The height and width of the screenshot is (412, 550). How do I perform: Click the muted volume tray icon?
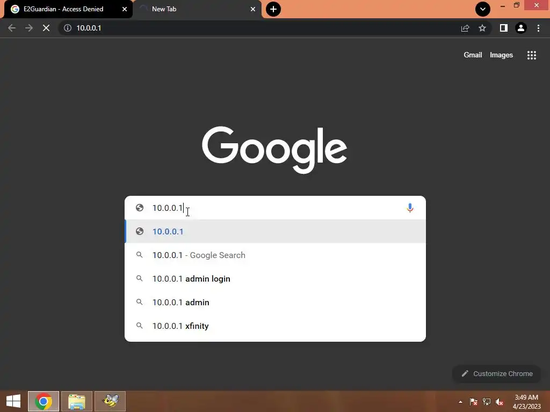(500, 402)
